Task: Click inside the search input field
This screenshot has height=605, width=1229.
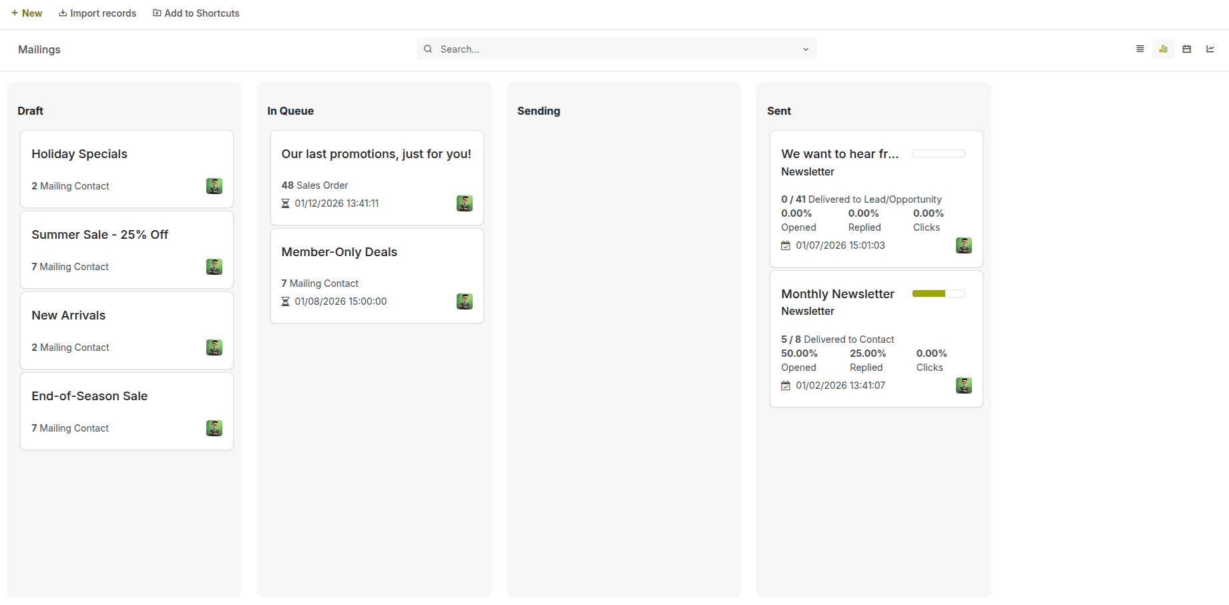Action: pyautogui.click(x=601, y=49)
